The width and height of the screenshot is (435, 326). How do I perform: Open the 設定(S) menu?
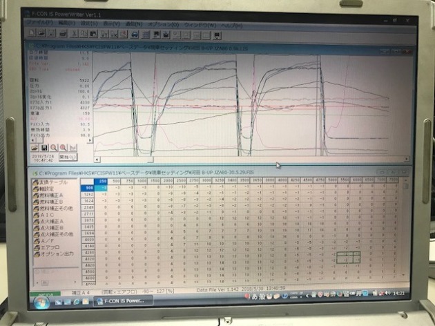click(89, 23)
